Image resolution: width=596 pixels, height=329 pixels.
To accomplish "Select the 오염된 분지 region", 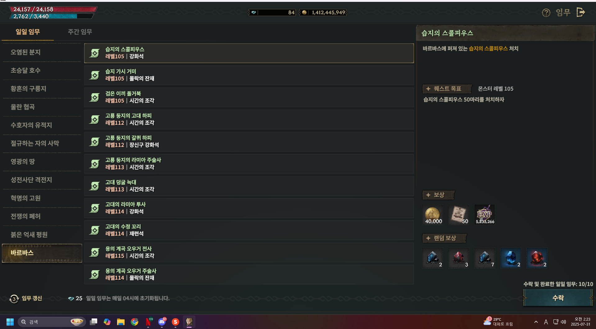I will click(x=42, y=52).
